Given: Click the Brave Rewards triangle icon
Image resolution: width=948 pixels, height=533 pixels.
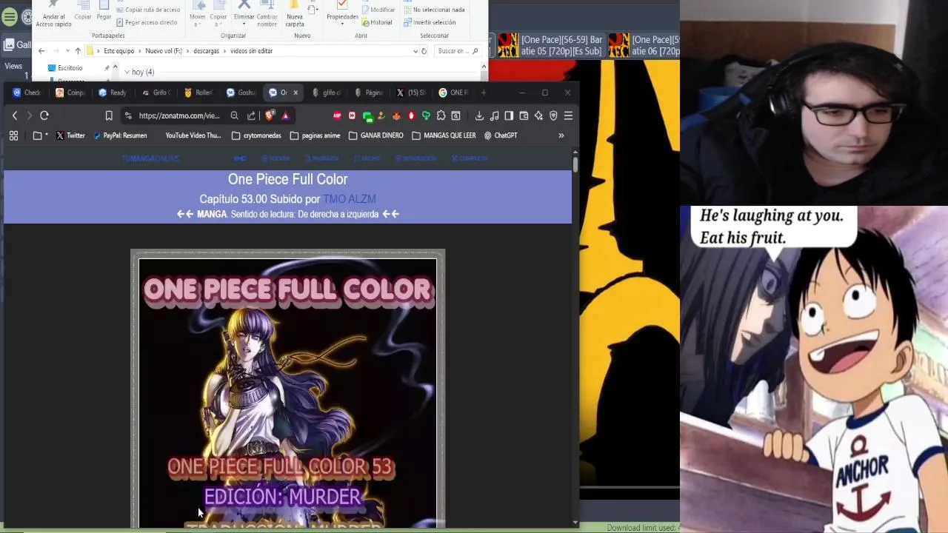Looking at the screenshot, I should point(285,115).
